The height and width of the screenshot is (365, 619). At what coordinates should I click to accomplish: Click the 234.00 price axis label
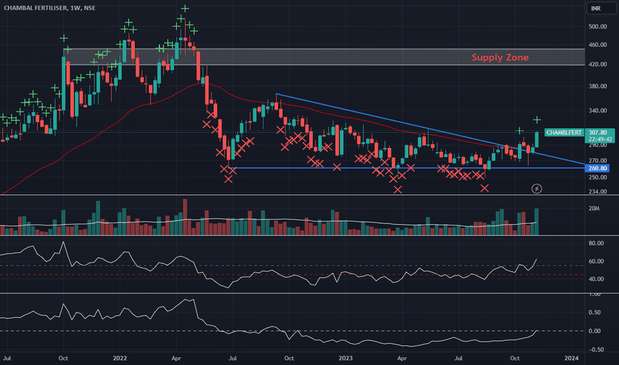(x=597, y=192)
